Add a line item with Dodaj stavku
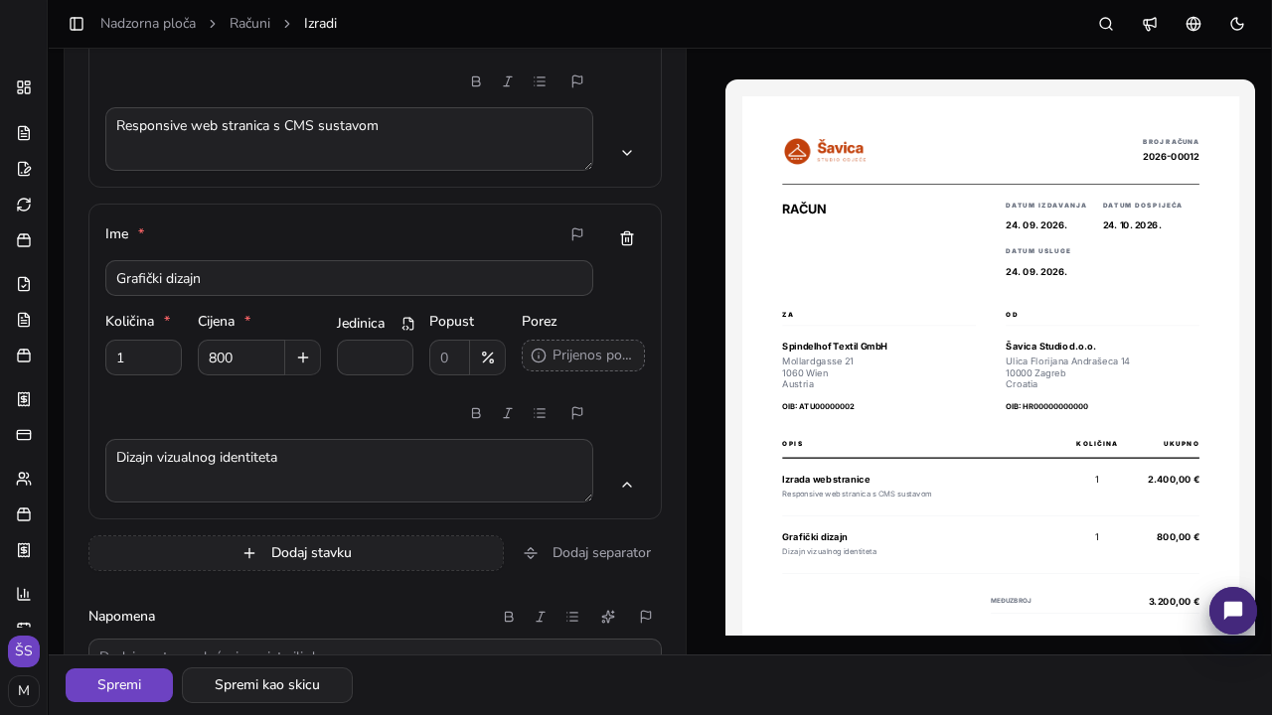The width and height of the screenshot is (1272, 715). click(x=296, y=553)
